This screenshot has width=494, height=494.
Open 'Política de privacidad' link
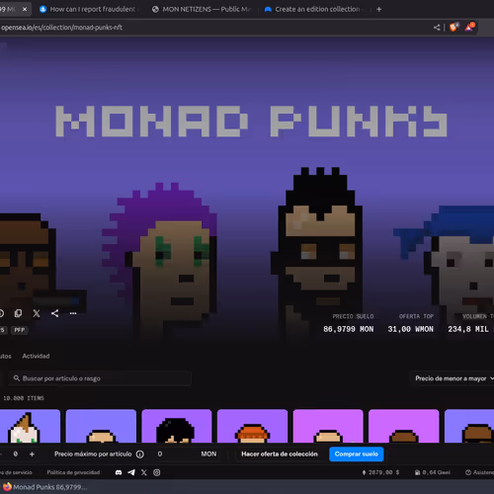coord(73,472)
